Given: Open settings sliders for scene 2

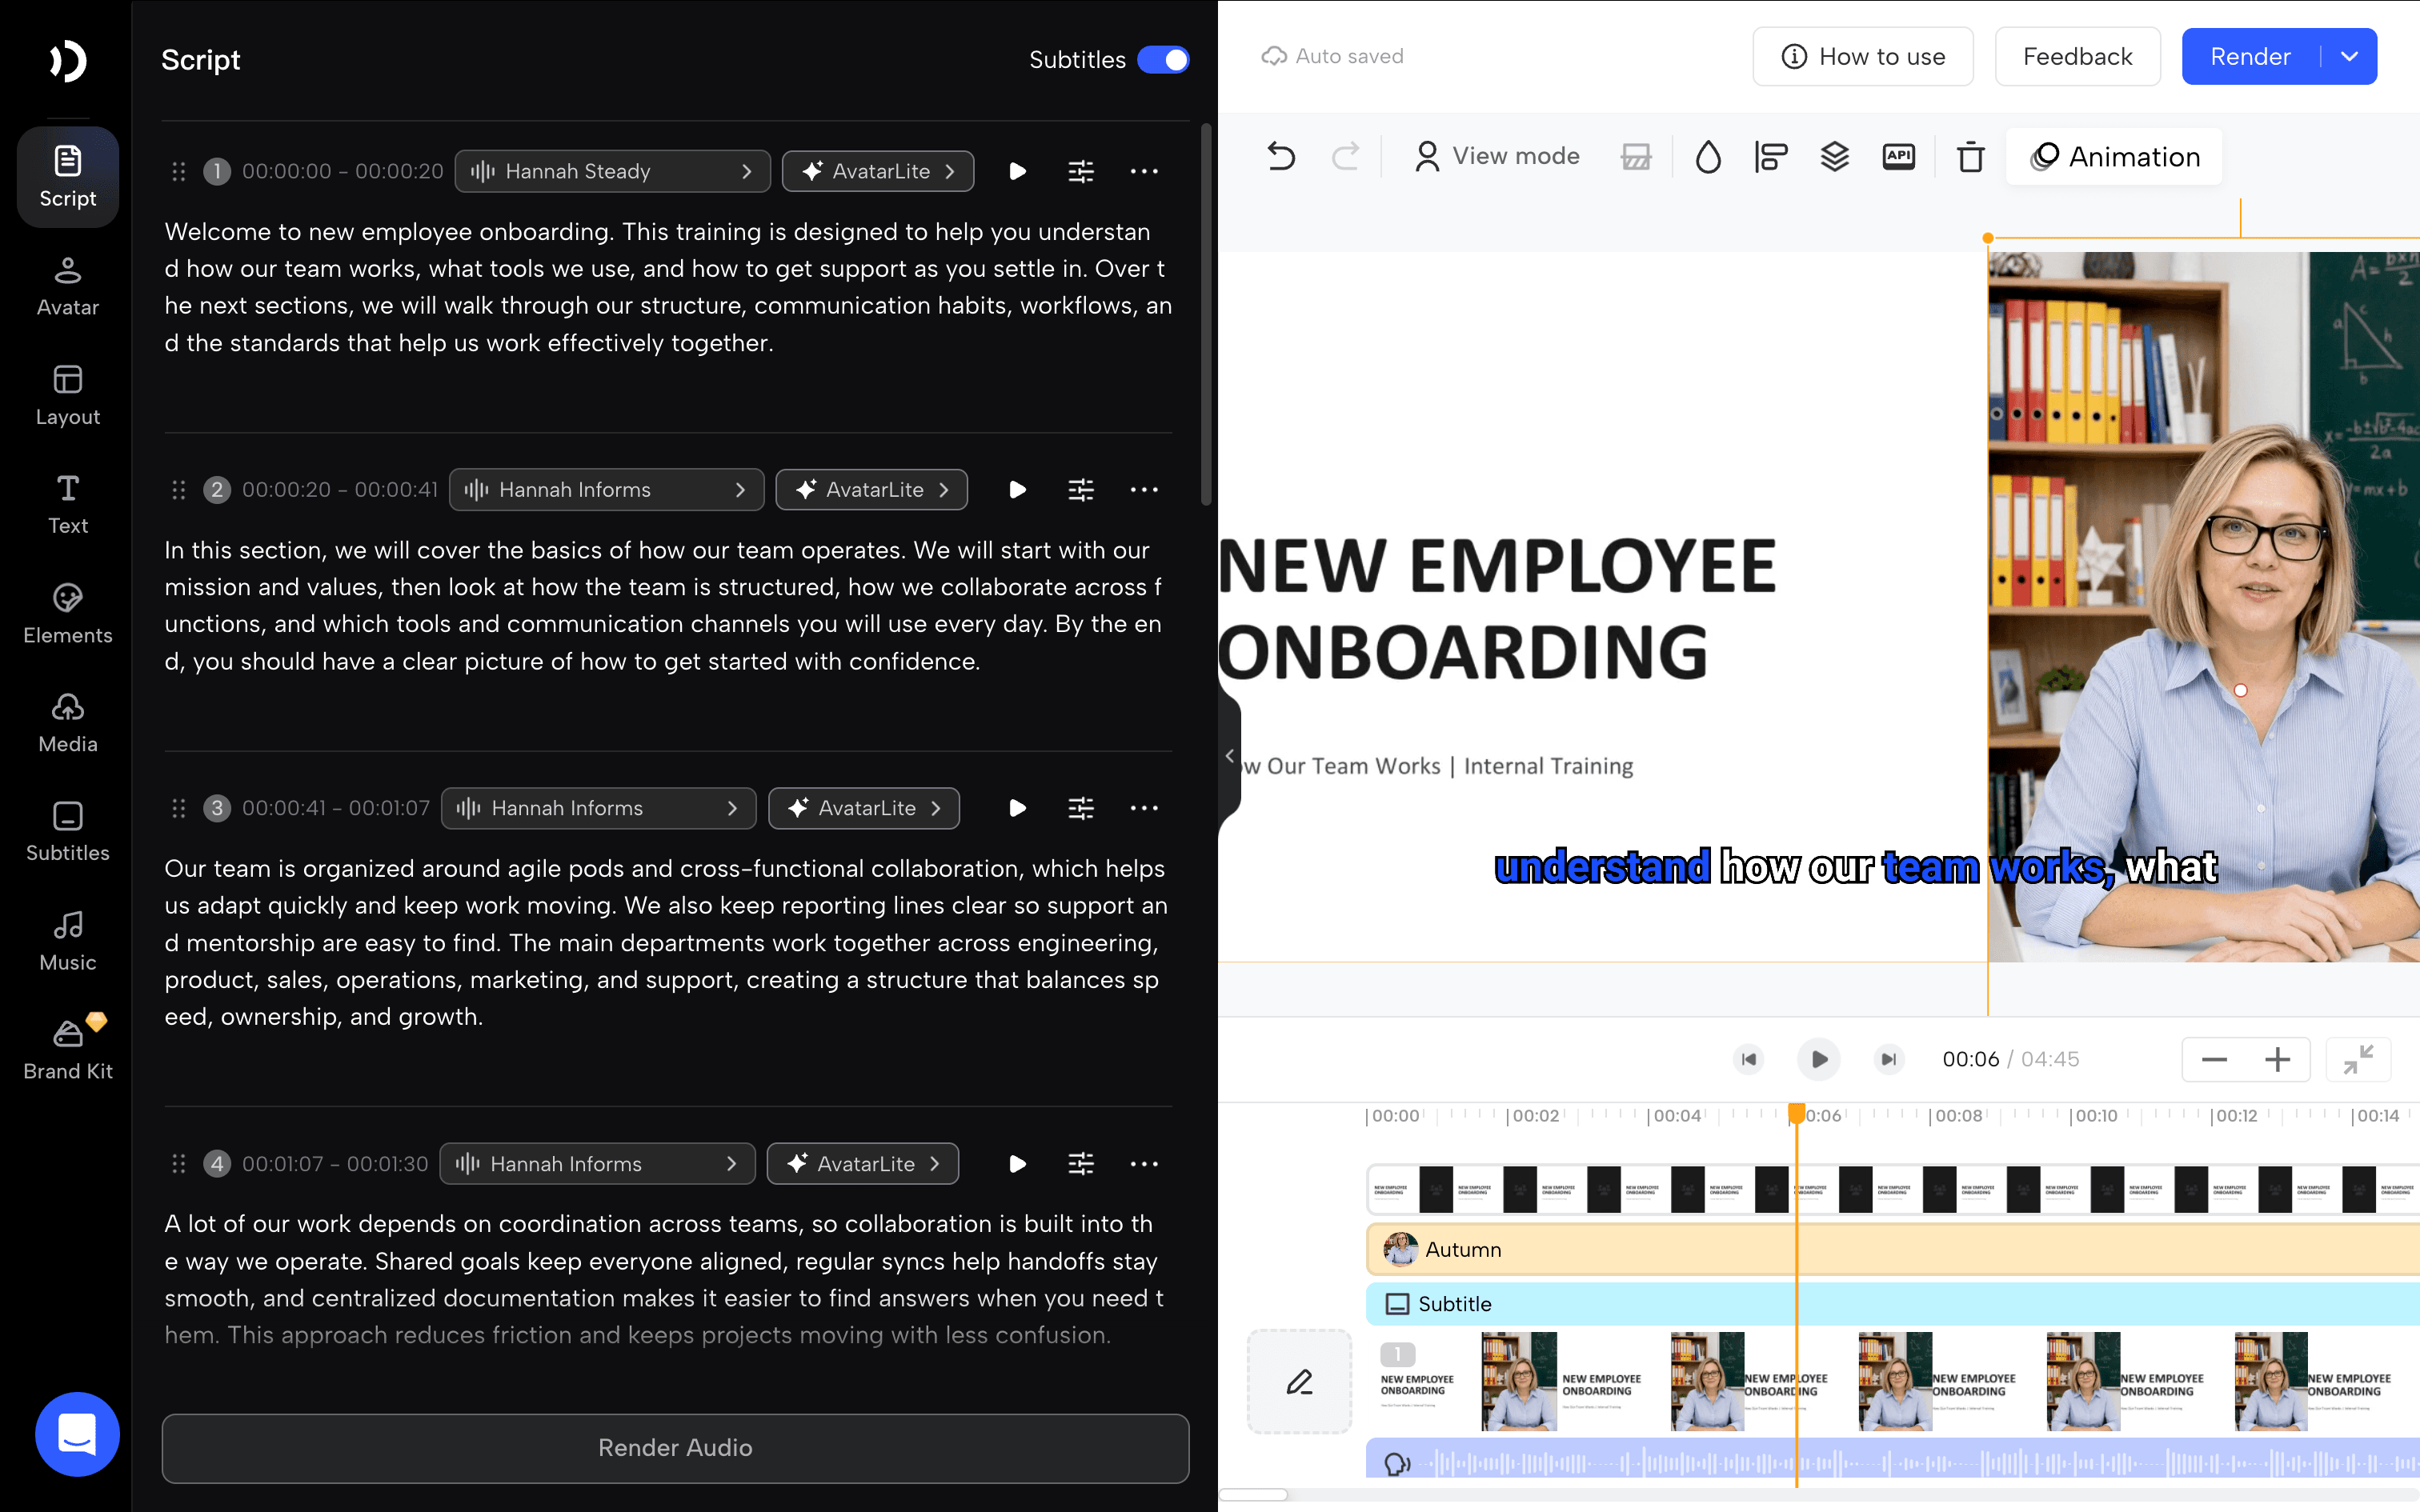Looking at the screenshot, I should (x=1081, y=490).
